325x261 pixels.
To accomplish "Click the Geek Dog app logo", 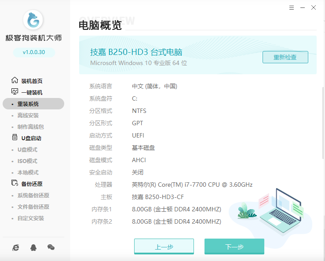I will coord(33,20).
